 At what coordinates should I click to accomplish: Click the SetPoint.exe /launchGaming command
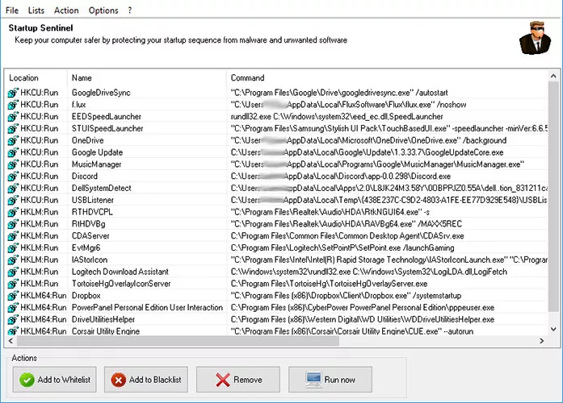(x=342, y=248)
